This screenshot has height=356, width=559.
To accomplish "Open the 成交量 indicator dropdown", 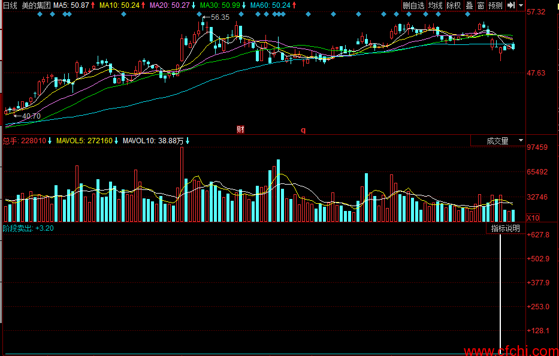I will 498,141.
